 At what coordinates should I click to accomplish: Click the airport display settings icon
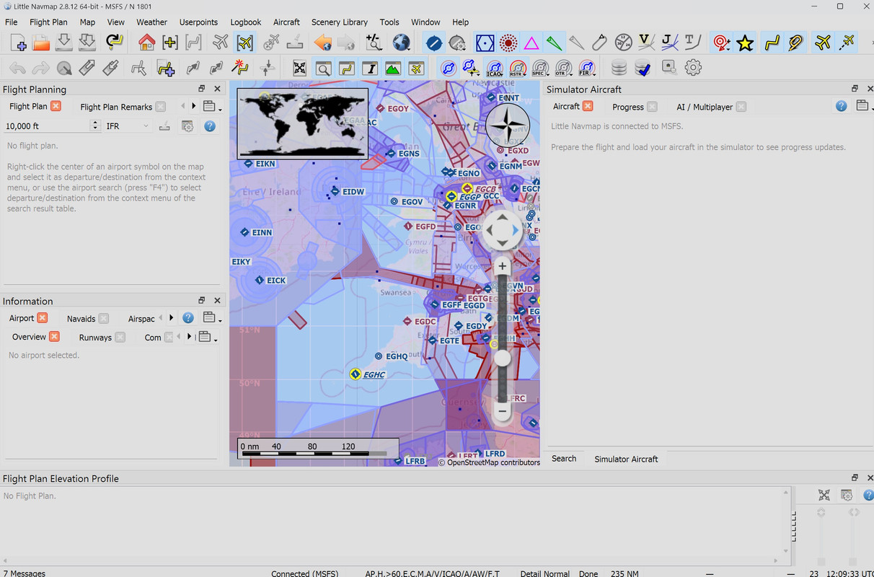457,43
